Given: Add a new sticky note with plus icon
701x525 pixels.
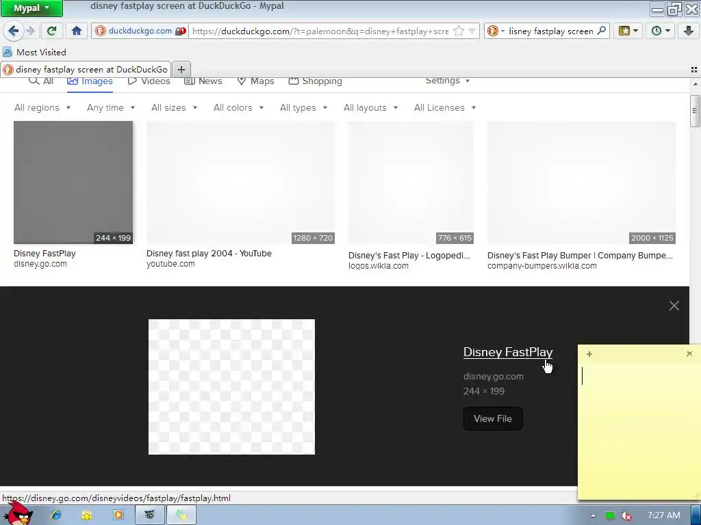Looking at the screenshot, I should pyautogui.click(x=589, y=354).
